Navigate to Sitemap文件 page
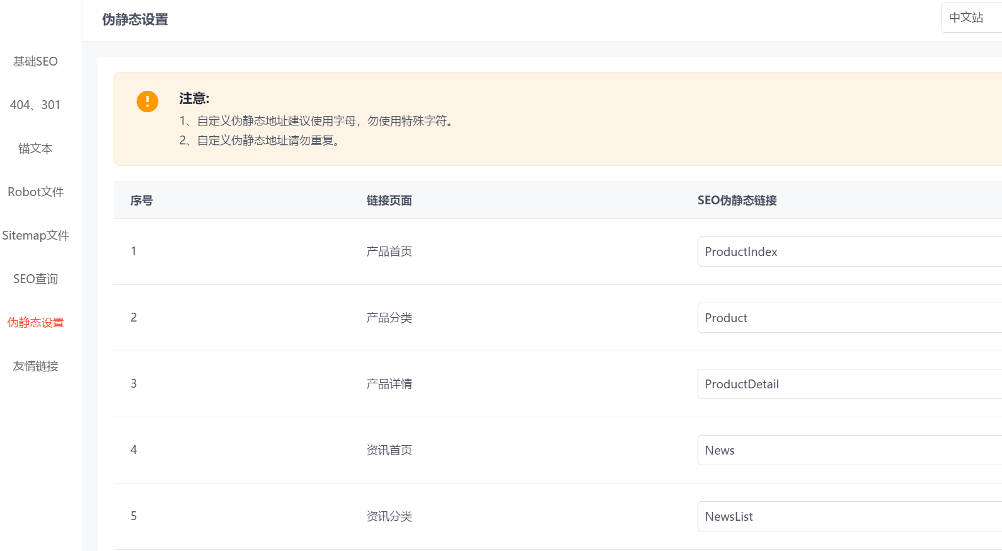Screen dimensions: 1002x551 click(x=35, y=235)
